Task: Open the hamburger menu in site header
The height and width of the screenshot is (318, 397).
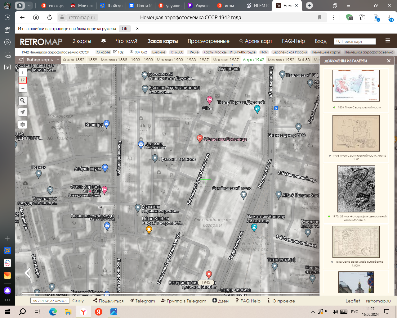Action: 387,41
